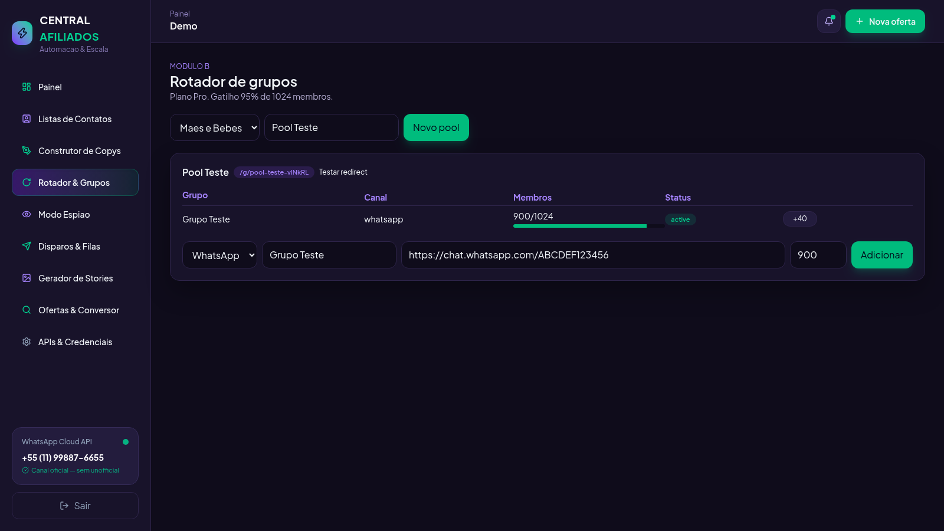Viewport: 944px width, 531px height.
Task: Click the APIs & Credenciais gear icon
Action: pos(27,342)
